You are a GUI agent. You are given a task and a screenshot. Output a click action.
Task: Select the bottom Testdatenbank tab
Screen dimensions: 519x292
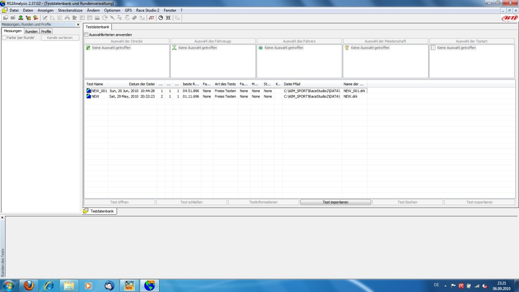100,211
